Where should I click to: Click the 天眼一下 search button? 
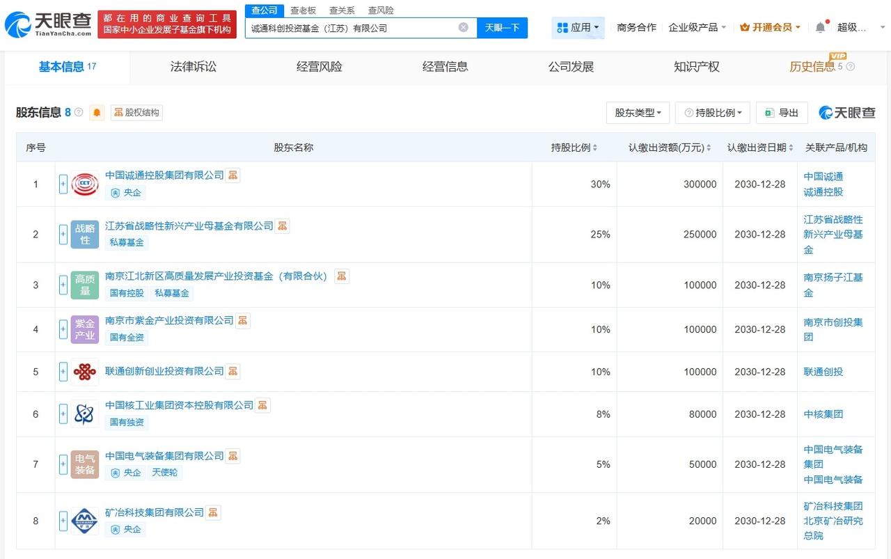(x=502, y=26)
